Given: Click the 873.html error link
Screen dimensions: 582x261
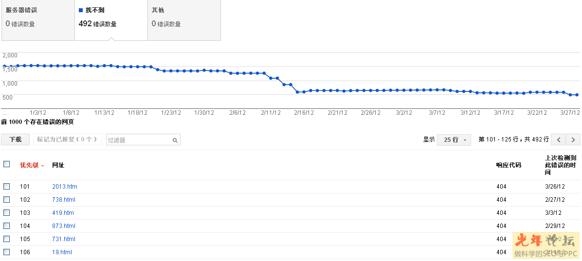Looking at the screenshot, I should [x=64, y=226].
